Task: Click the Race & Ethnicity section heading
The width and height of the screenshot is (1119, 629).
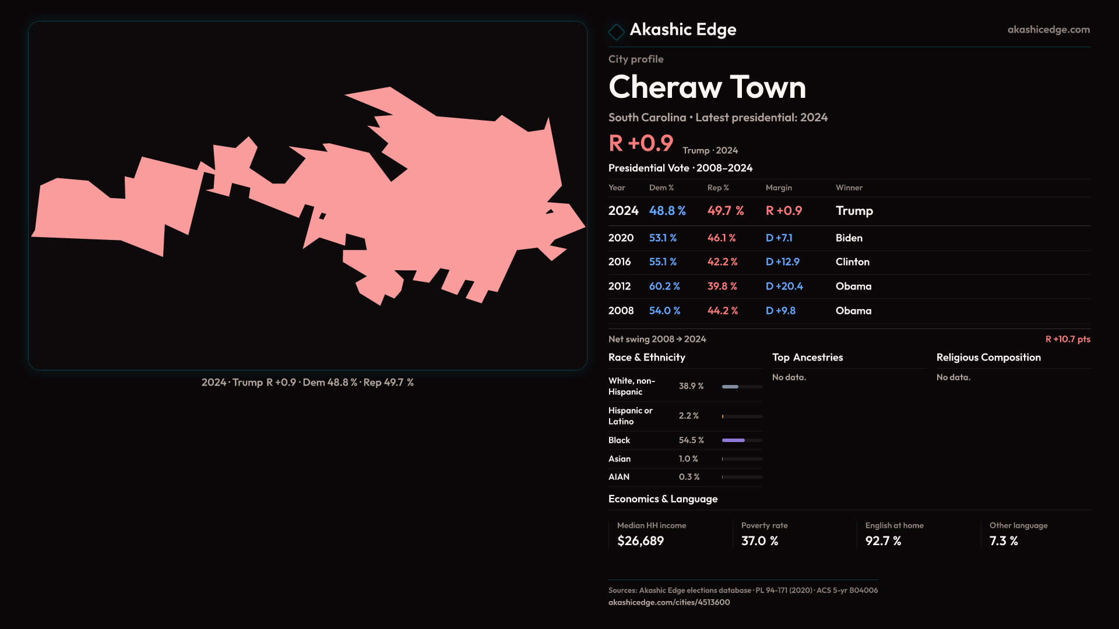Action: pos(646,358)
